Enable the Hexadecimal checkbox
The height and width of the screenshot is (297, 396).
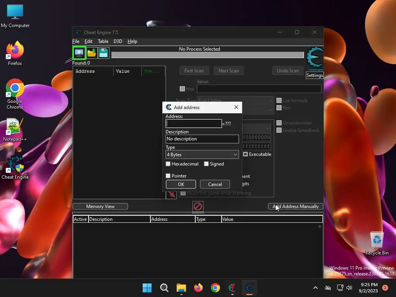(168, 164)
